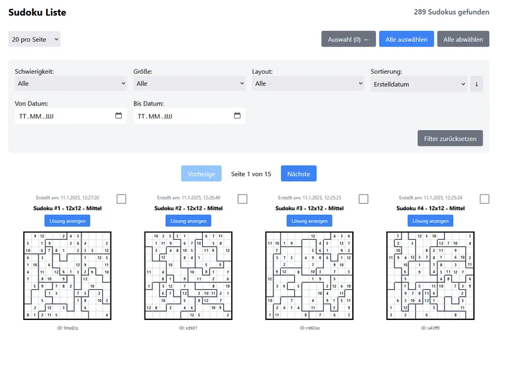505x368 pixels.
Task: Tick the checkbox for Sudoku #3
Action: pyautogui.click(x=363, y=198)
